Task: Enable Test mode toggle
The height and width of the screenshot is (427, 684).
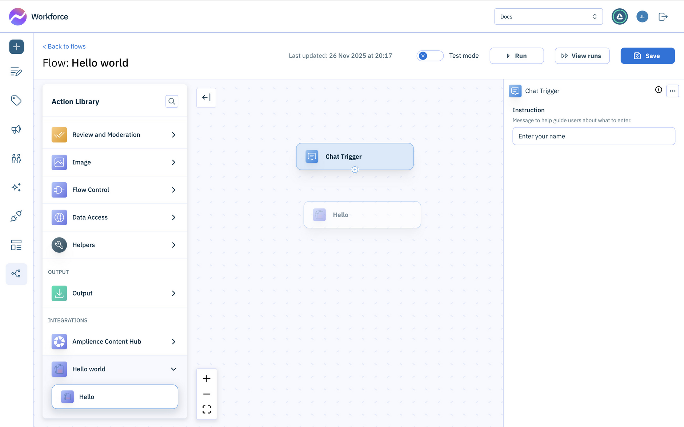Action: pyautogui.click(x=430, y=56)
